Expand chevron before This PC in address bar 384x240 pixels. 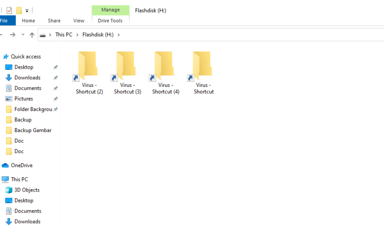(x=50, y=35)
